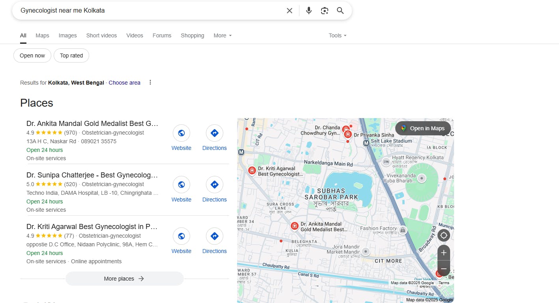Viewport: 559px width, 303px height.
Task: Open the map Terms link
Action: point(444,283)
